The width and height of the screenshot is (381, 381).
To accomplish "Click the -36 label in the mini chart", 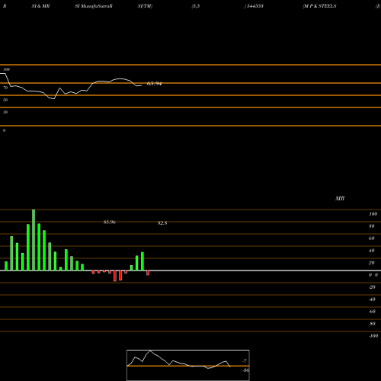I will [245, 370].
